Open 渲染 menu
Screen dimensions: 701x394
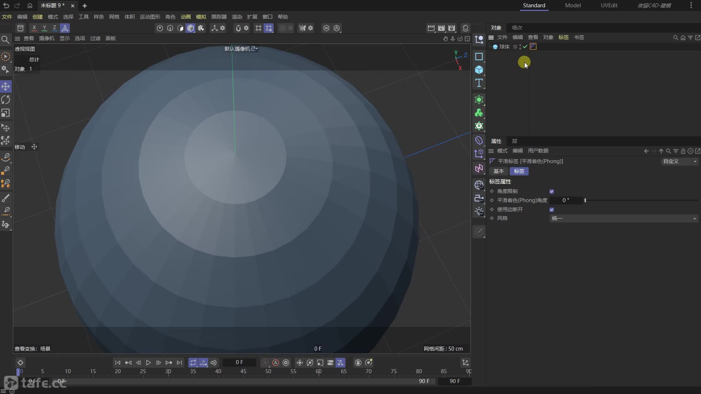[x=237, y=17]
